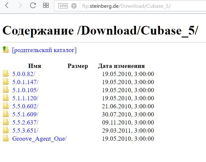Click folder icon beside 5.0.0.82/
206x162 pixels.
(6, 73)
